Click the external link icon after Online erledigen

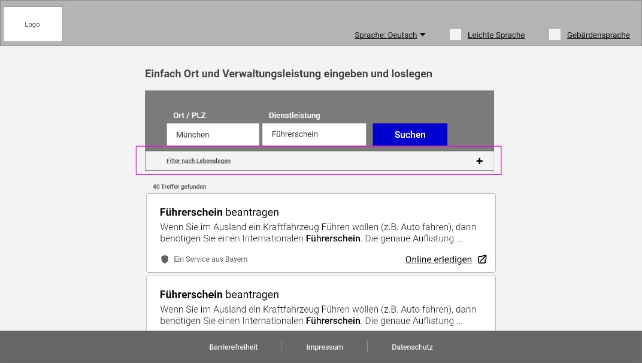tap(482, 259)
